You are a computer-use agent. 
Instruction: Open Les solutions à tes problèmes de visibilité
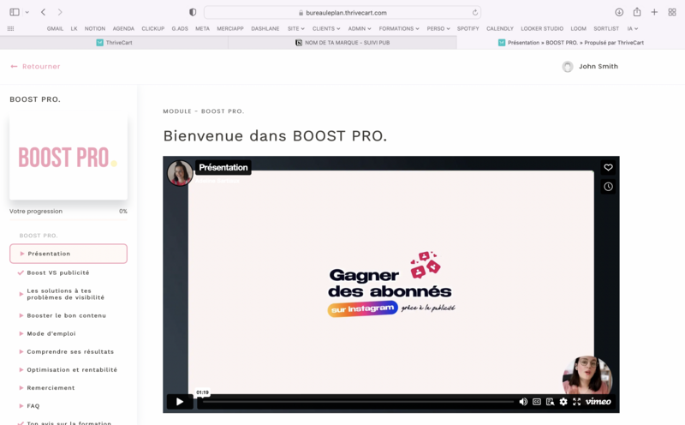66,294
